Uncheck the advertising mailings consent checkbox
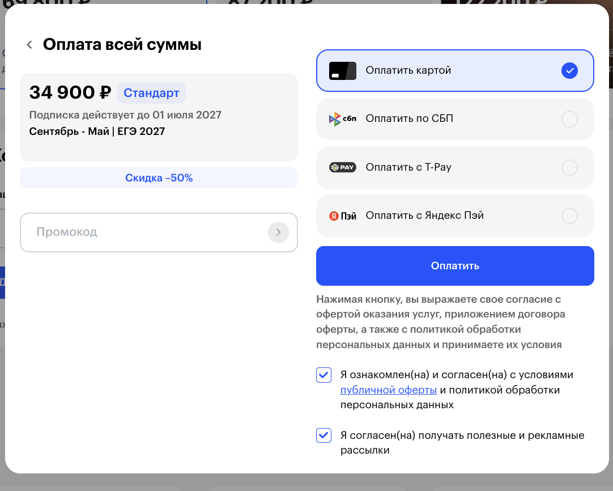The height and width of the screenshot is (491, 613). point(323,435)
